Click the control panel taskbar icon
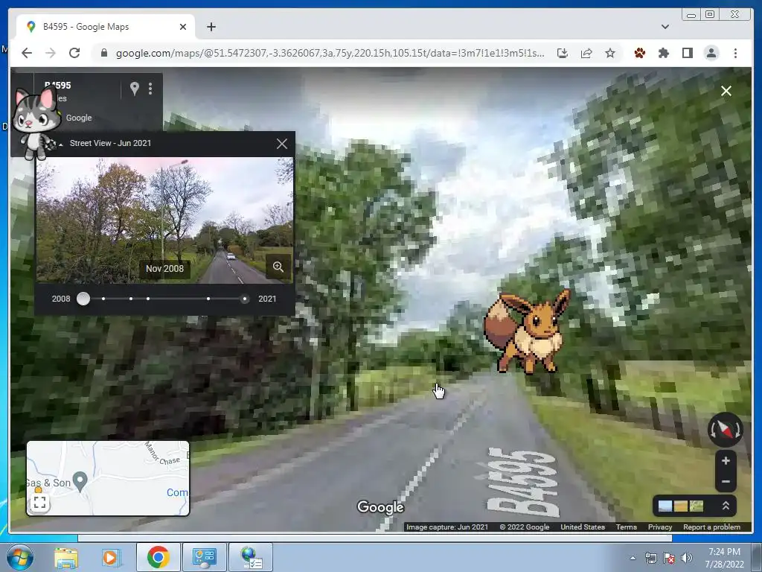 [x=204, y=557]
